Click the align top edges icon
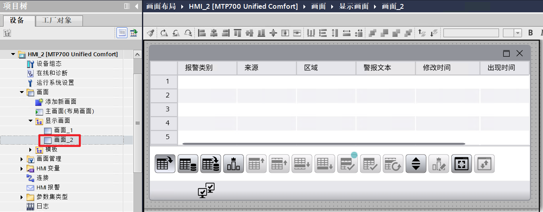This screenshot has height=212, width=543. pyautogui.click(x=238, y=33)
